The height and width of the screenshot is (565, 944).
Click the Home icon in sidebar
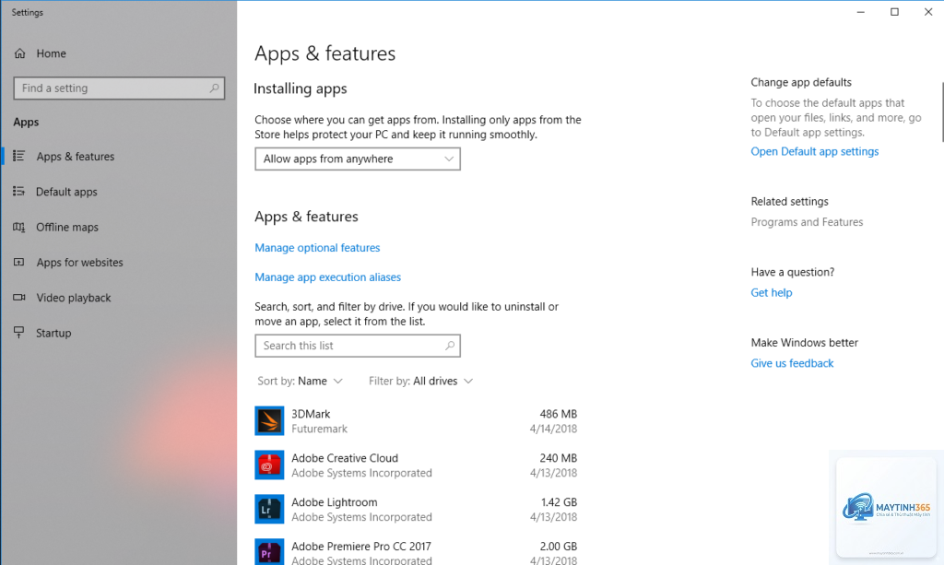coord(20,53)
